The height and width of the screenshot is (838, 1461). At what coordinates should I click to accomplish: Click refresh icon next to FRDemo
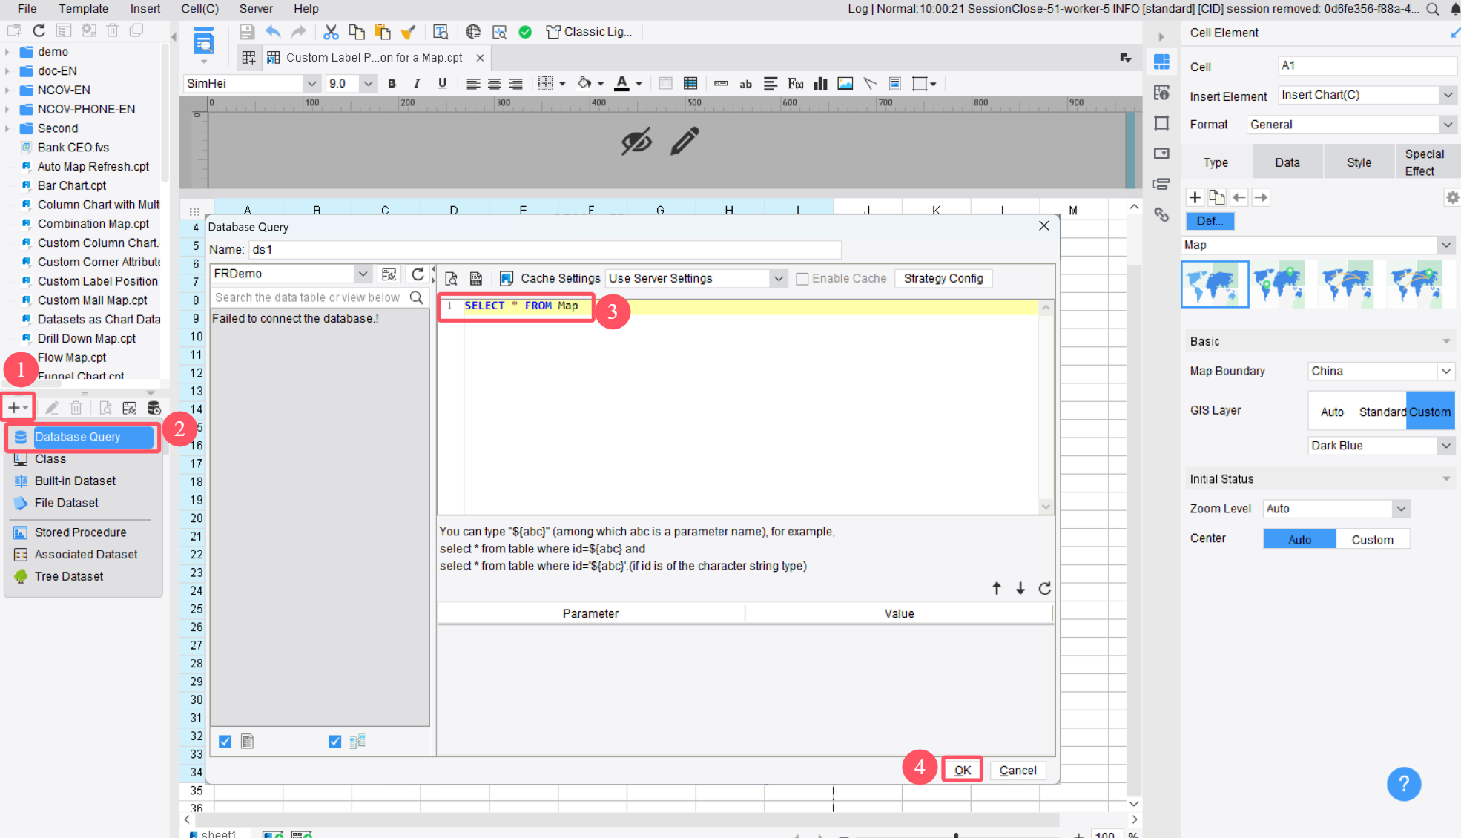[x=418, y=274]
